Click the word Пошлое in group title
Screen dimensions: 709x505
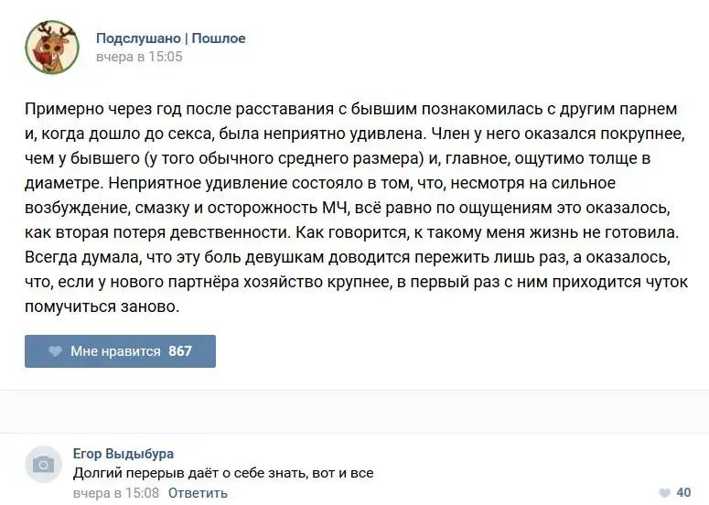(x=219, y=38)
